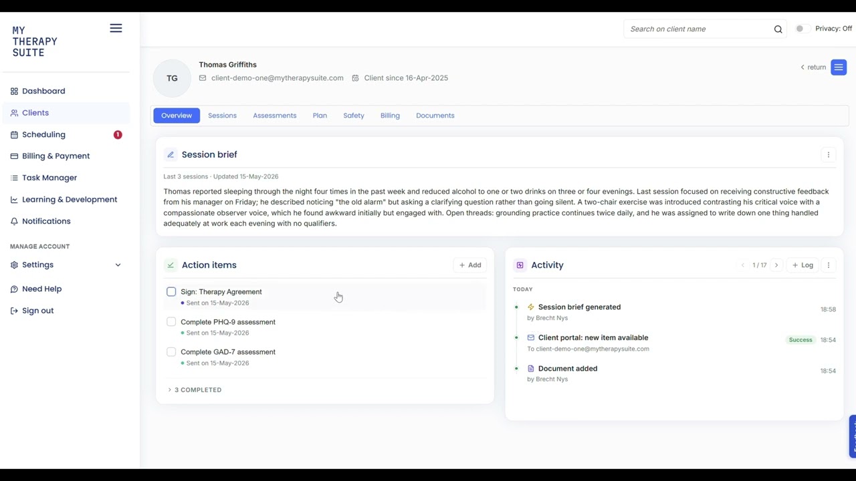The height and width of the screenshot is (481, 856).
Task: Switch to the Assessments tab
Action: [274, 116]
